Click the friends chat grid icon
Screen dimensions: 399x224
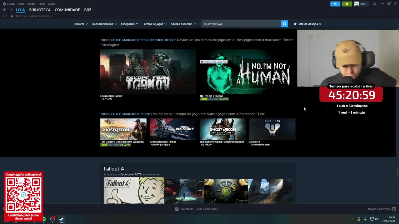(x=394, y=209)
